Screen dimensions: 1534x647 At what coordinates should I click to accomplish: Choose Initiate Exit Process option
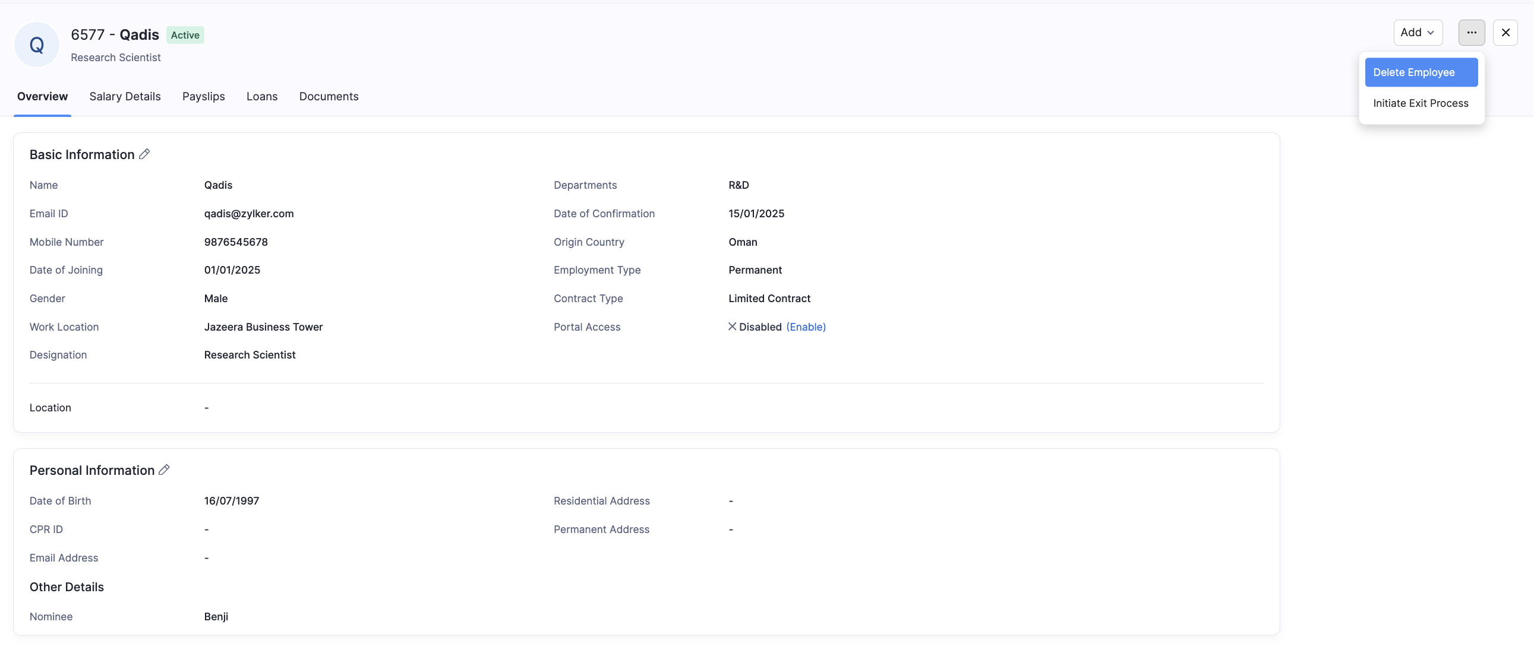(x=1421, y=103)
